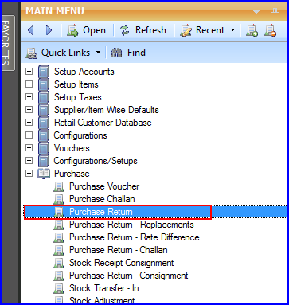
Task: Open the highlighted Purchase Return item
Action: 101,212
